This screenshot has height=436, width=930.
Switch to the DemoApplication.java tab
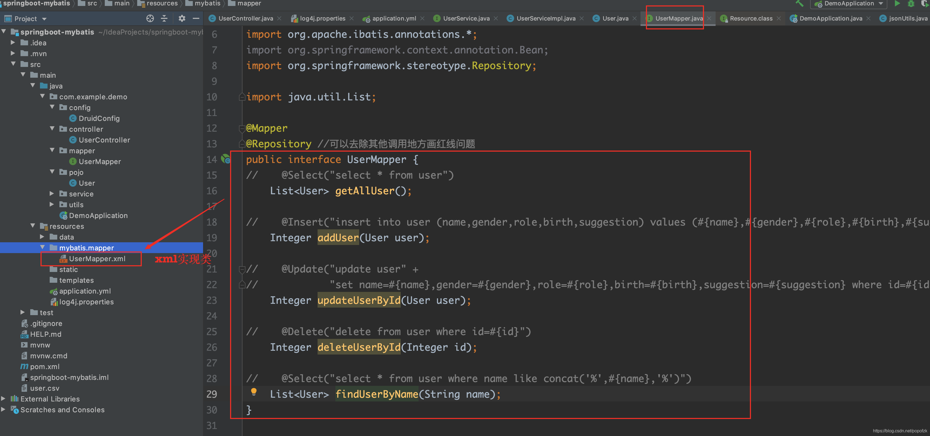pyautogui.click(x=831, y=18)
